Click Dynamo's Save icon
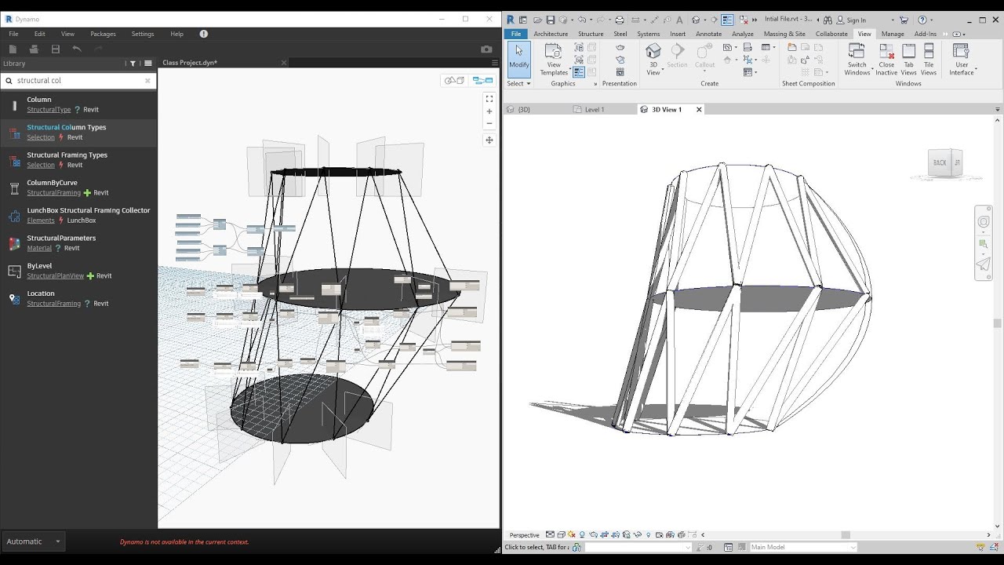 [x=56, y=49]
